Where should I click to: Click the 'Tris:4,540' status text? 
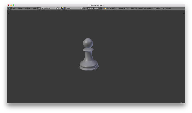[134, 8]
